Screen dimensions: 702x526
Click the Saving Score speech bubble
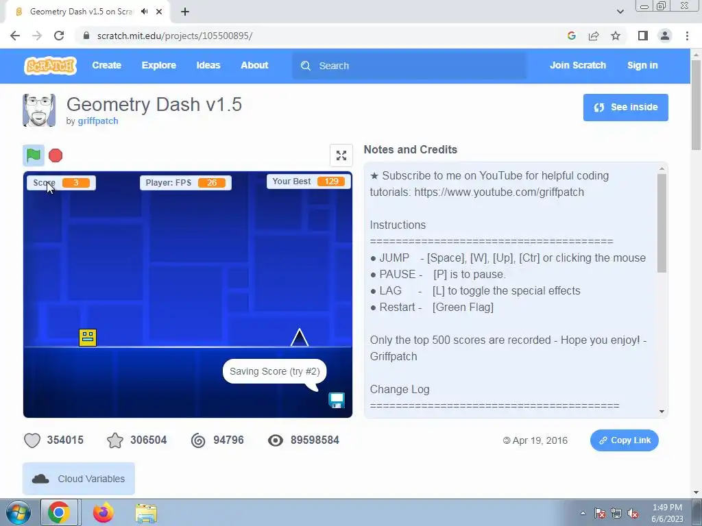[x=274, y=371]
